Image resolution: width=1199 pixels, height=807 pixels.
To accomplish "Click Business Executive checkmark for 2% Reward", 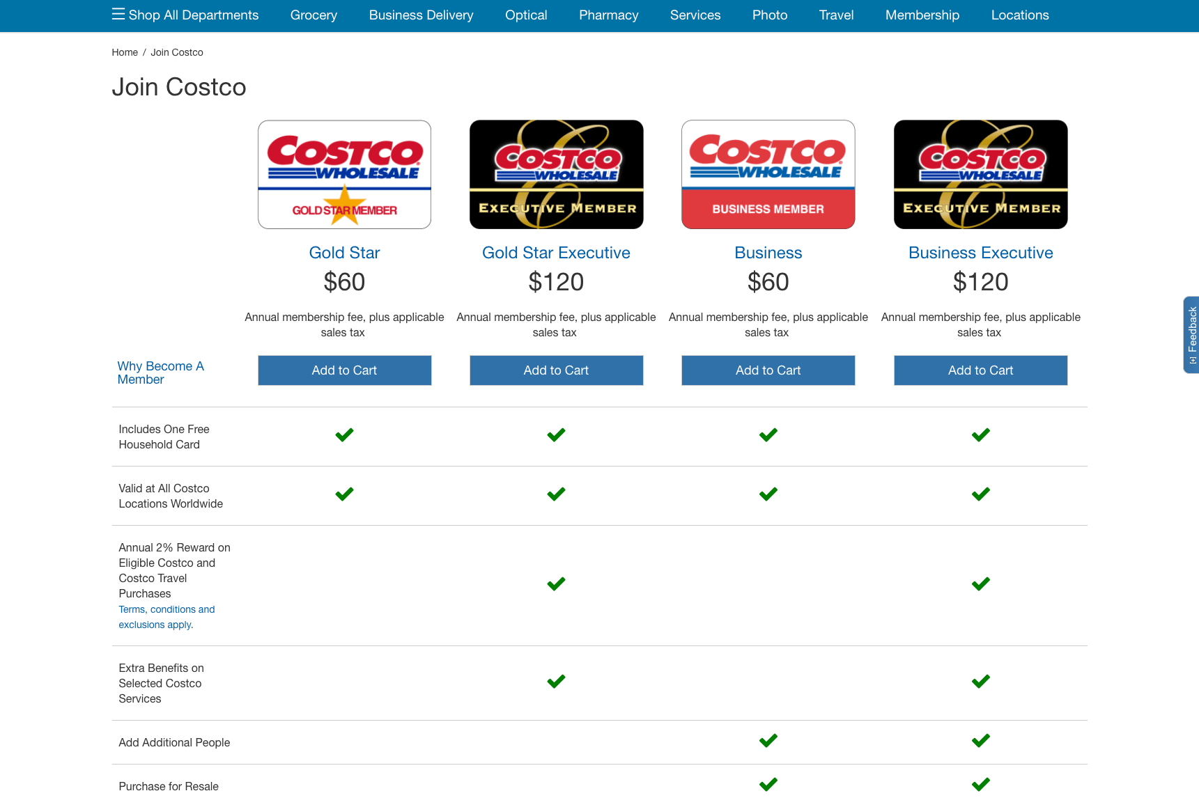I will click(980, 584).
